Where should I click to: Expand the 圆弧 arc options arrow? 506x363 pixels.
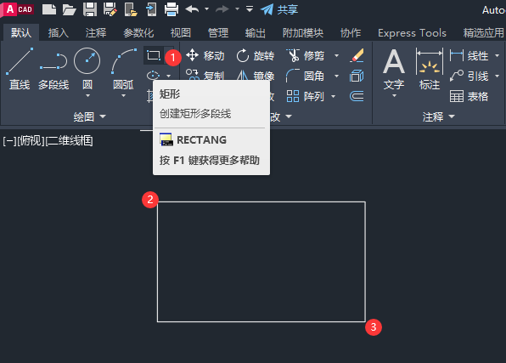[124, 96]
